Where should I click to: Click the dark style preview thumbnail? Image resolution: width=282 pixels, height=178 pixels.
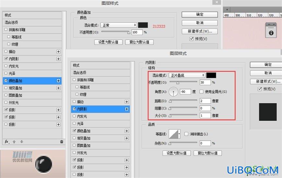[268, 112]
